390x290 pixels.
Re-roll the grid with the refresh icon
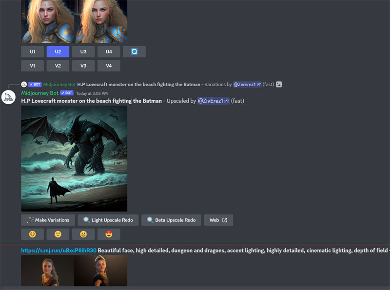[x=135, y=52]
